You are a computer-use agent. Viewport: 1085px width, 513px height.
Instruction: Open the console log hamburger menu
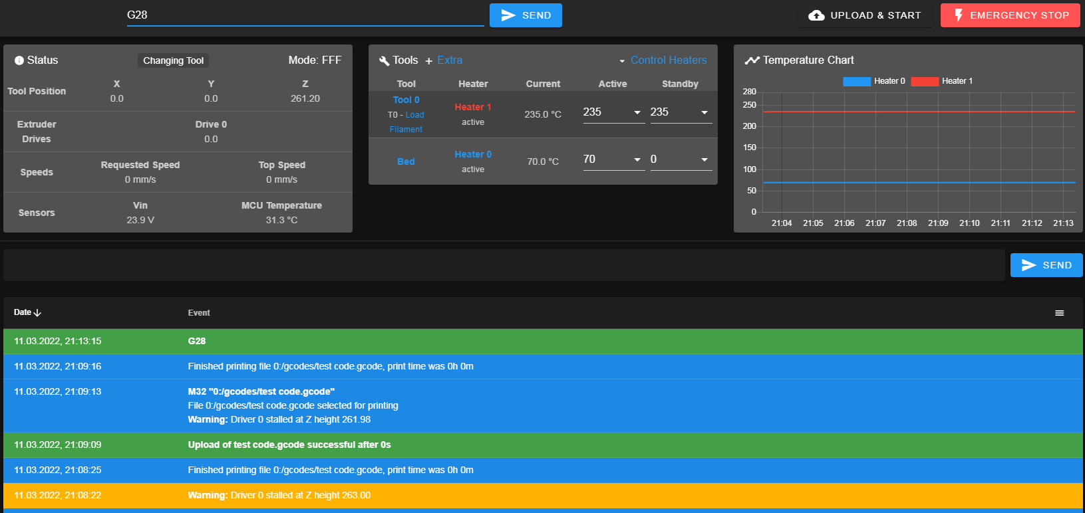pos(1060,313)
